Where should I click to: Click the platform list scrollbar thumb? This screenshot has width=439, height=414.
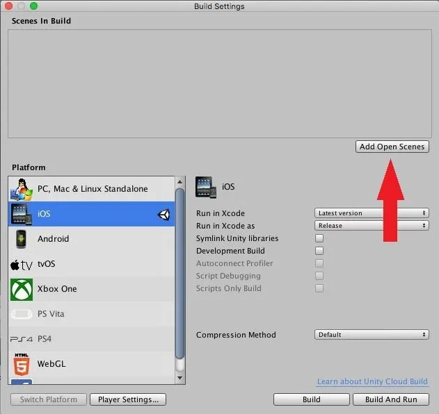179,274
